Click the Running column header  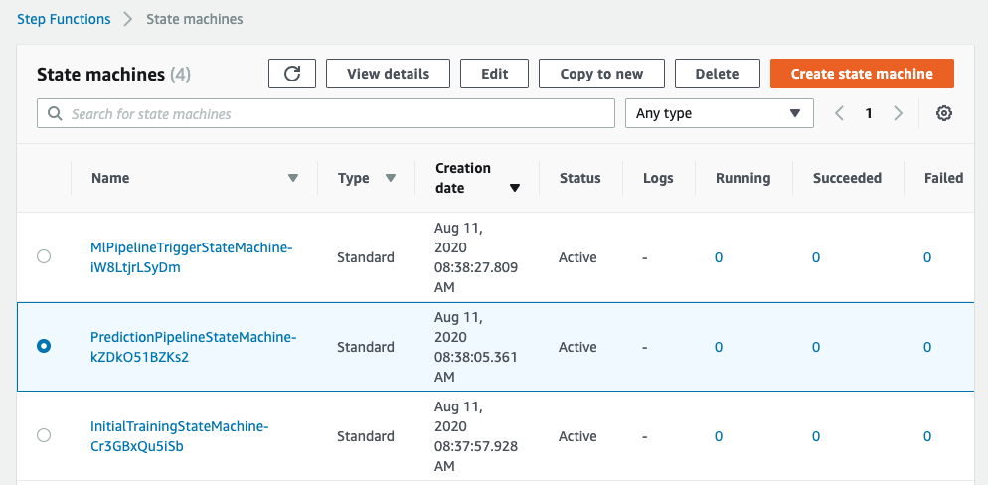click(x=742, y=178)
